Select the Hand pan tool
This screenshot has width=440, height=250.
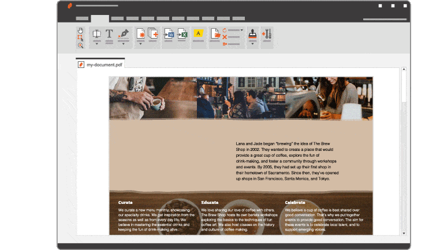(80, 31)
